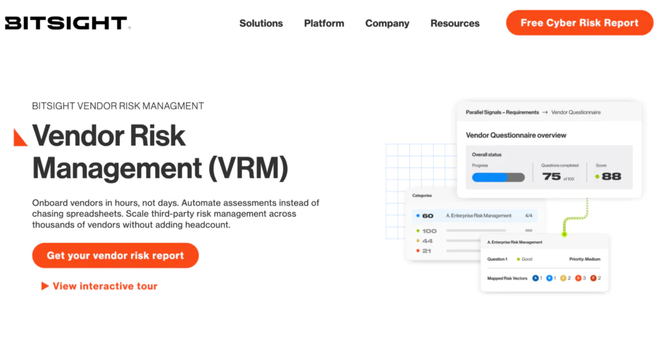Click the light blue risk vector badge
Image resolution: width=661 pixels, height=341 pixels.
coord(549,278)
